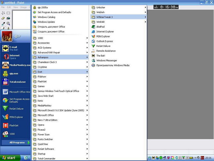Open Genius Wireless TwinTouch Optical Office folder
This screenshot has height=161, width=214.
[60, 91]
